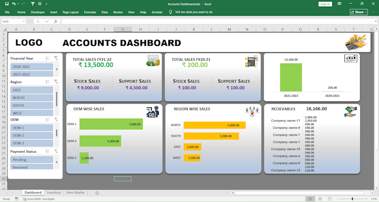Open the Formulas ribbon tab

coord(90,12)
